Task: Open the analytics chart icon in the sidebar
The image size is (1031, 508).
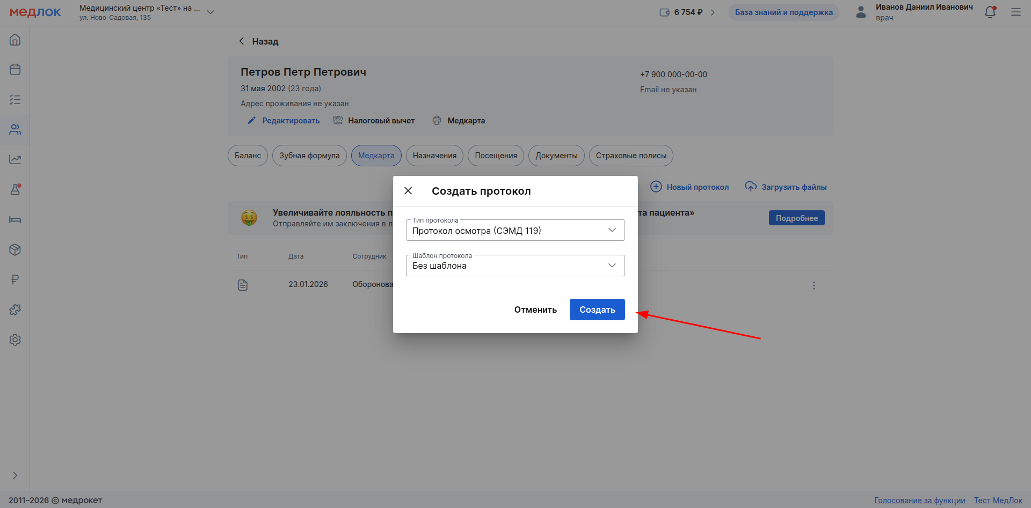Action: coord(15,159)
